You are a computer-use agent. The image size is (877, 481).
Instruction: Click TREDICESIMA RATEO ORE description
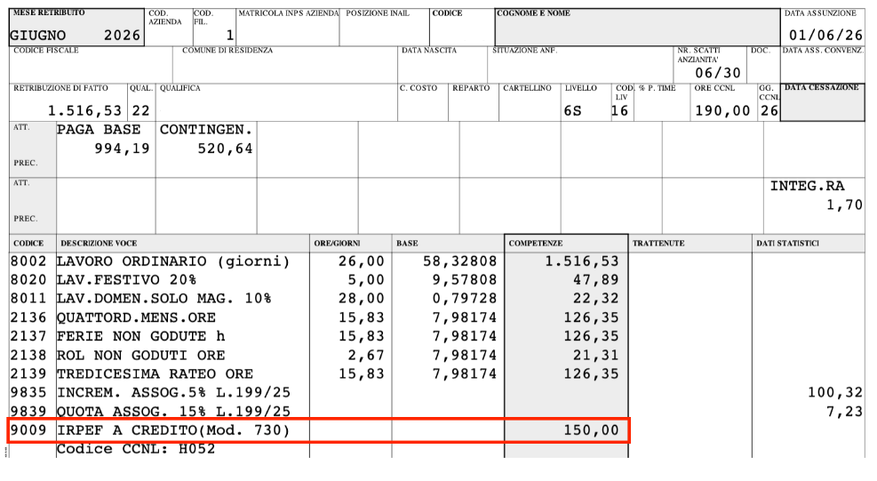(x=155, y=373)
